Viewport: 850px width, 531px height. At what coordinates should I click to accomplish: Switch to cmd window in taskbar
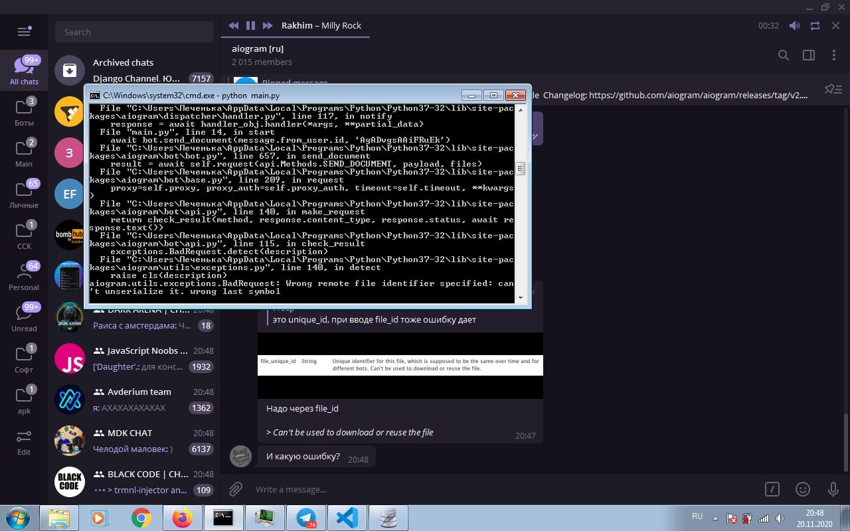(223, 518)
